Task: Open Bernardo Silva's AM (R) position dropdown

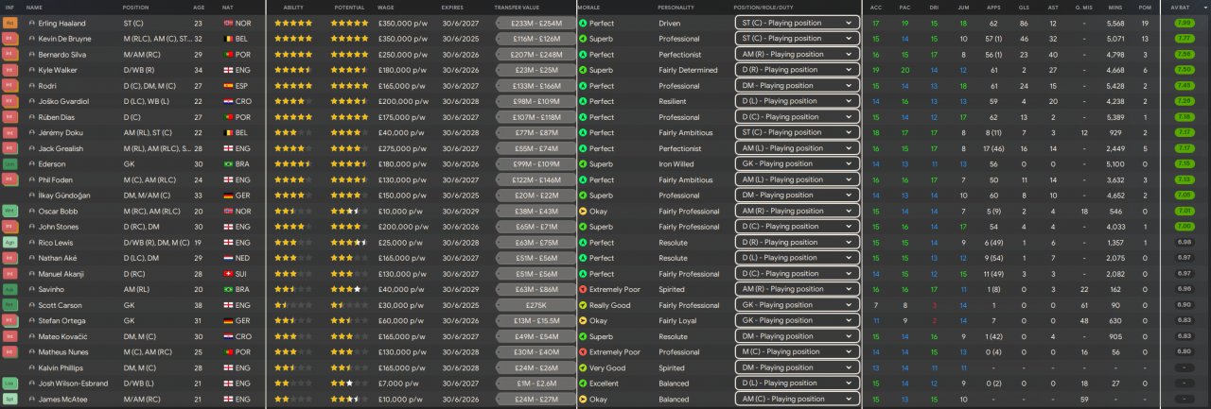Action: [x=797, y=55]
